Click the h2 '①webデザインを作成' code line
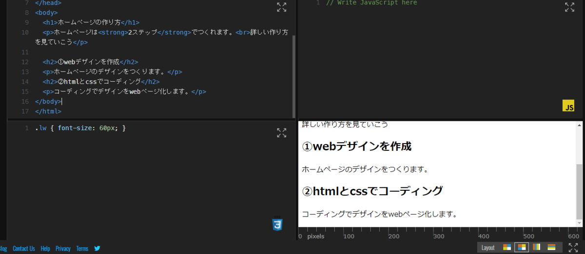 pyautogui.click(x=90, y=62)
